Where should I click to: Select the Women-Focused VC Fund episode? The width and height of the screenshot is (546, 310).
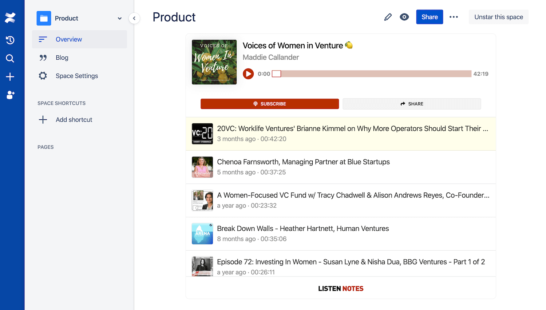341,200
